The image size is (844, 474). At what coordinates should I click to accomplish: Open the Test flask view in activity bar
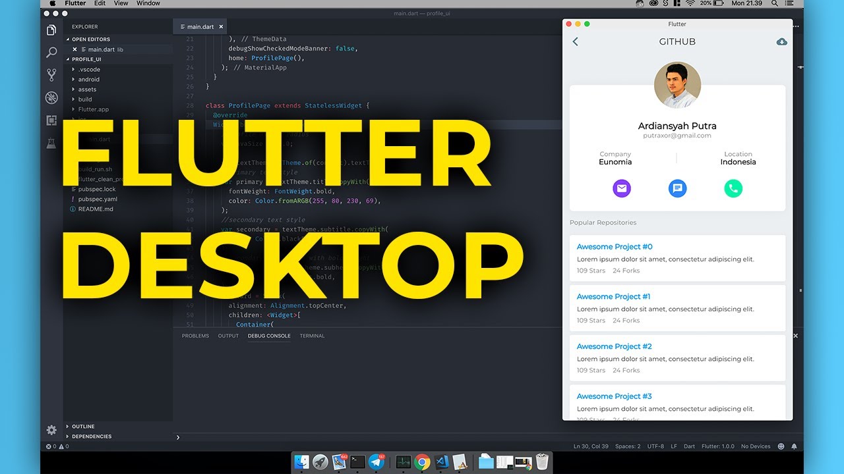click(51, 143)
